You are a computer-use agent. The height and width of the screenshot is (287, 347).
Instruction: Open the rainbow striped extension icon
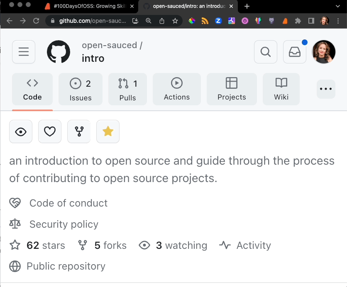point(258,21)
